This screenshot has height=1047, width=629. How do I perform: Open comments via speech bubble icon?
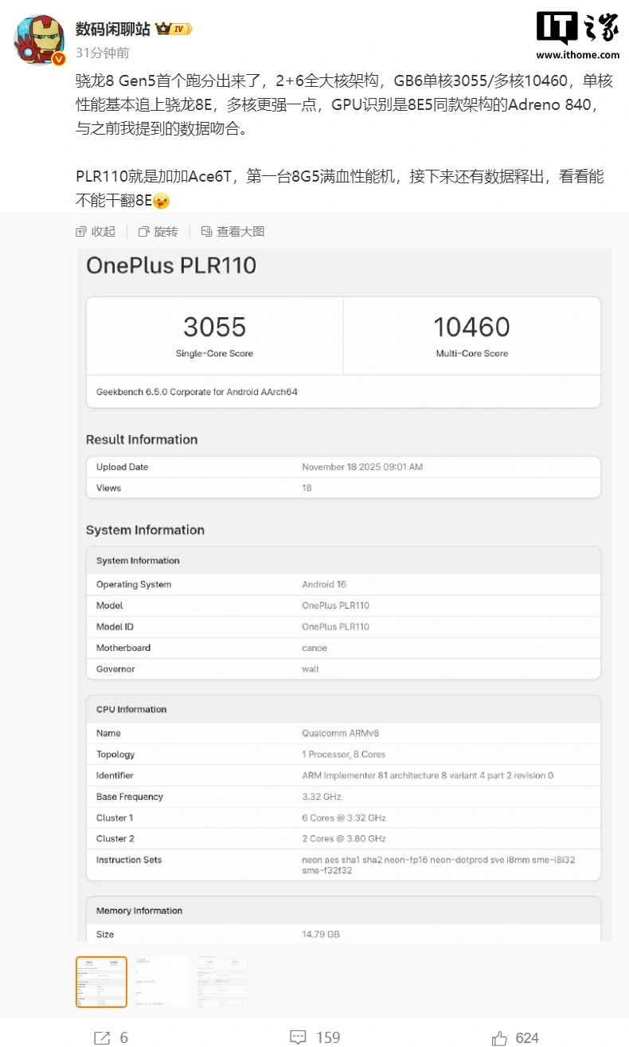coord(299,1037)
